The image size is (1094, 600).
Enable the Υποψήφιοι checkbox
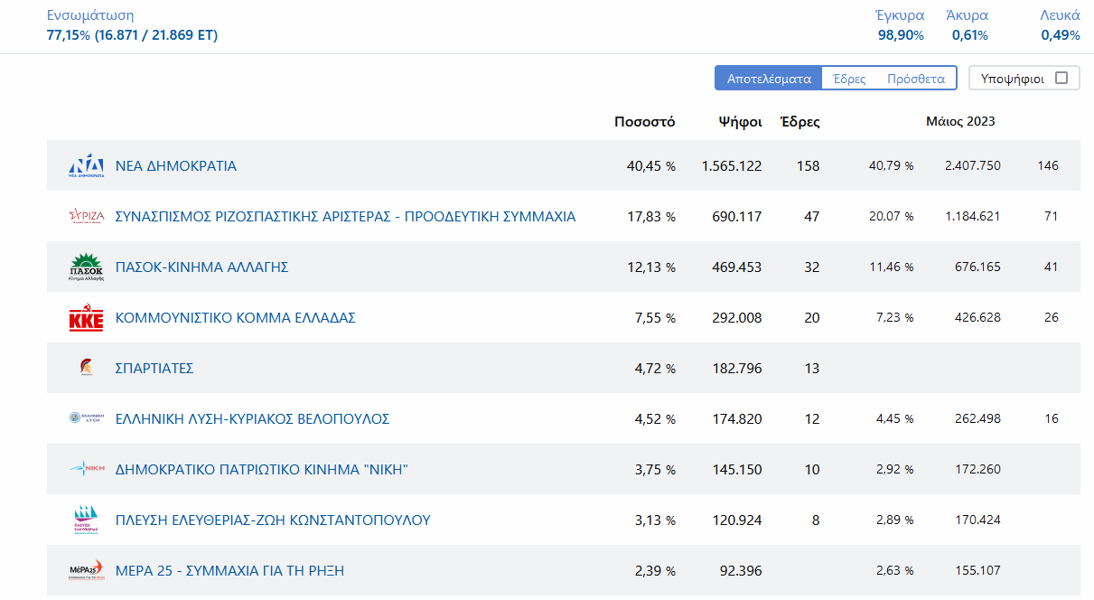(1061, 79)
